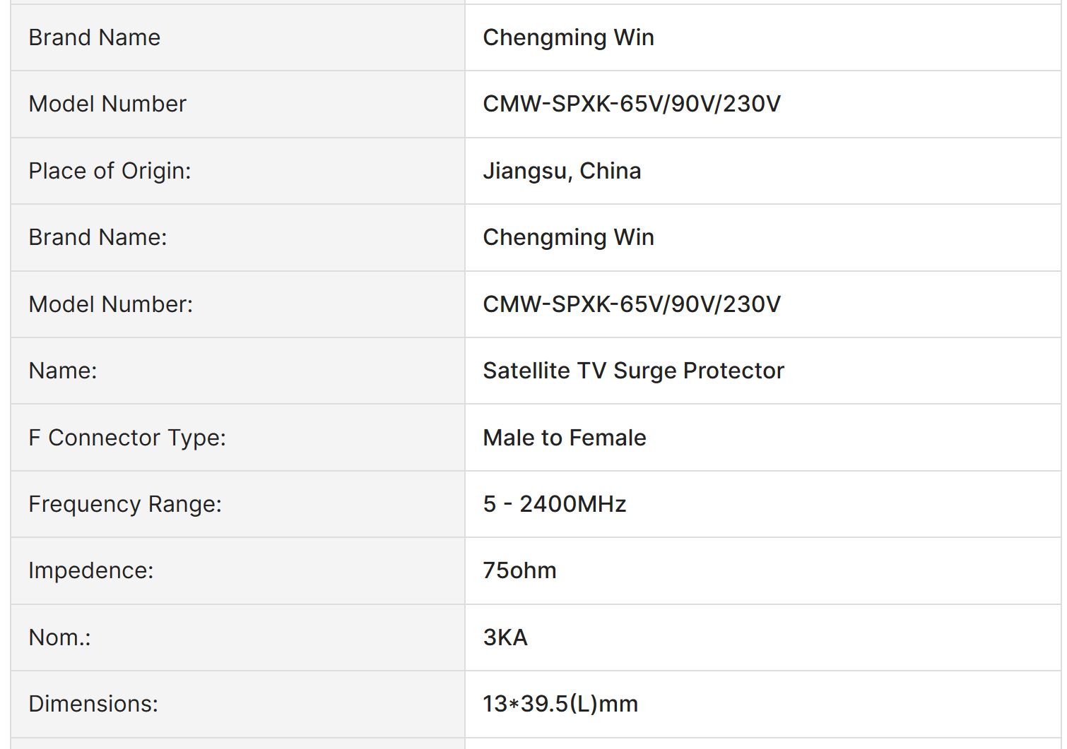Screen dimensions: 1067x749
Task: Click the Model Number: label with colon
Action: (x=110, y=304)
